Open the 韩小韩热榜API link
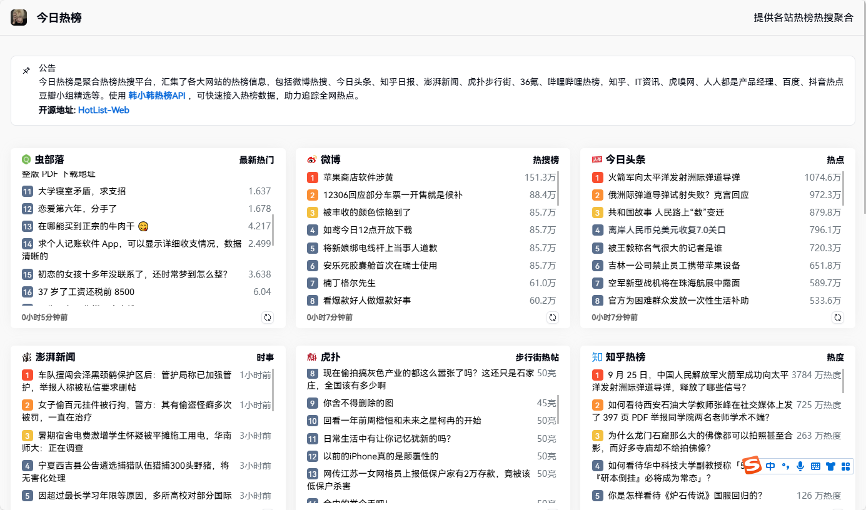The height and width of the screenshot is (510, 866). click(x=157, y=96)
